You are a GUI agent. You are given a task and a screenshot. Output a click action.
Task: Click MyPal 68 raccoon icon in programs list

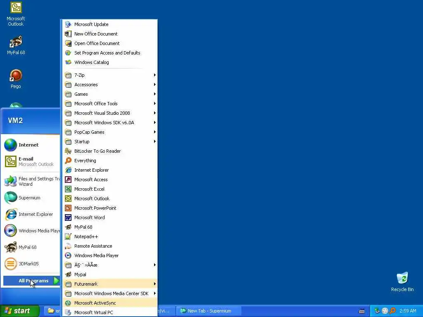(x=68, y=227)
